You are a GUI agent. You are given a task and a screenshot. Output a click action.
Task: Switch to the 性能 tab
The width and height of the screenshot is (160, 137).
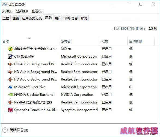[x=16, y=18]
